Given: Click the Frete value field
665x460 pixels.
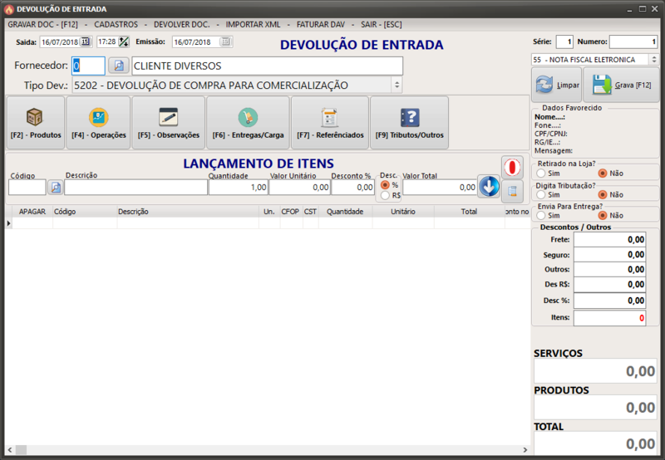Looking at the screenshot, I should tap(609, 240).
